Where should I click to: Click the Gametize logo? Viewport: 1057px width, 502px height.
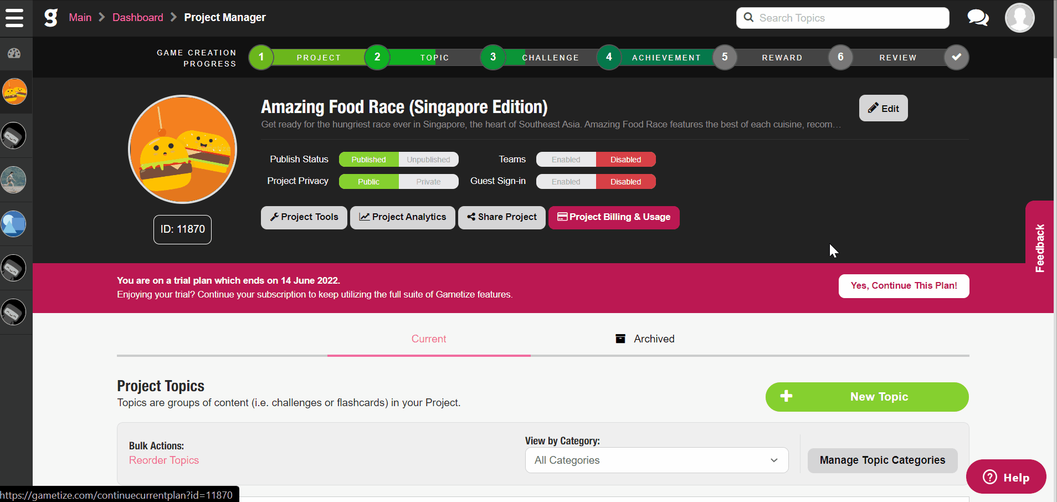(x=51, y=17)
